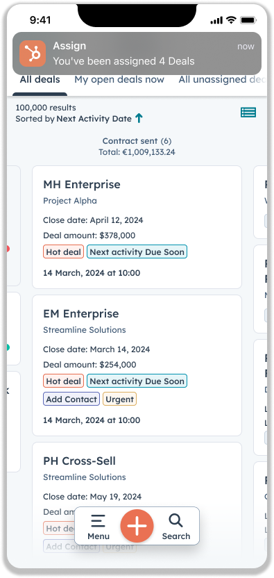The width and height of the screenshot is (274, 578).
Task: Switch to My open deals now tab
Action: [x=119, y=80]
